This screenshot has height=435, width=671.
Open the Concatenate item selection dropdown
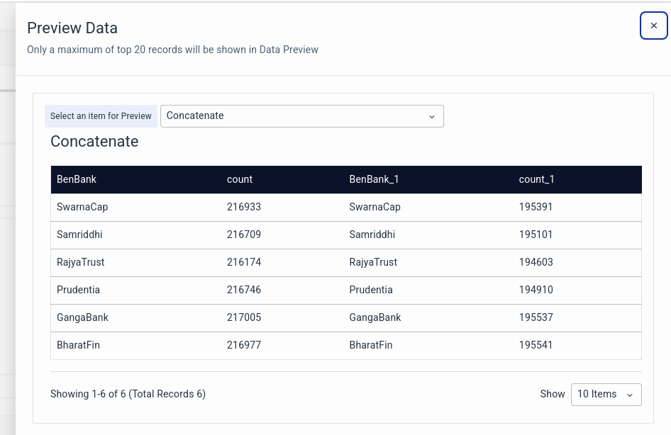(x=301, y=115)
